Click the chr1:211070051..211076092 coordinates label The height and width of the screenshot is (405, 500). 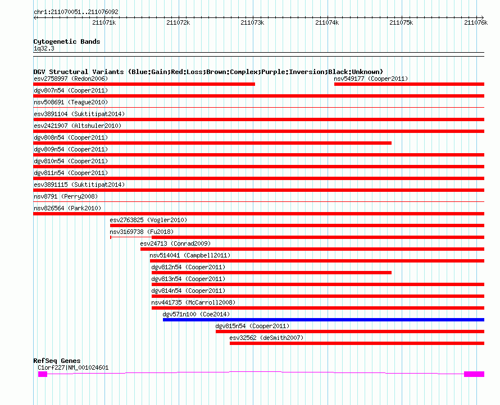tap(76, 12)
